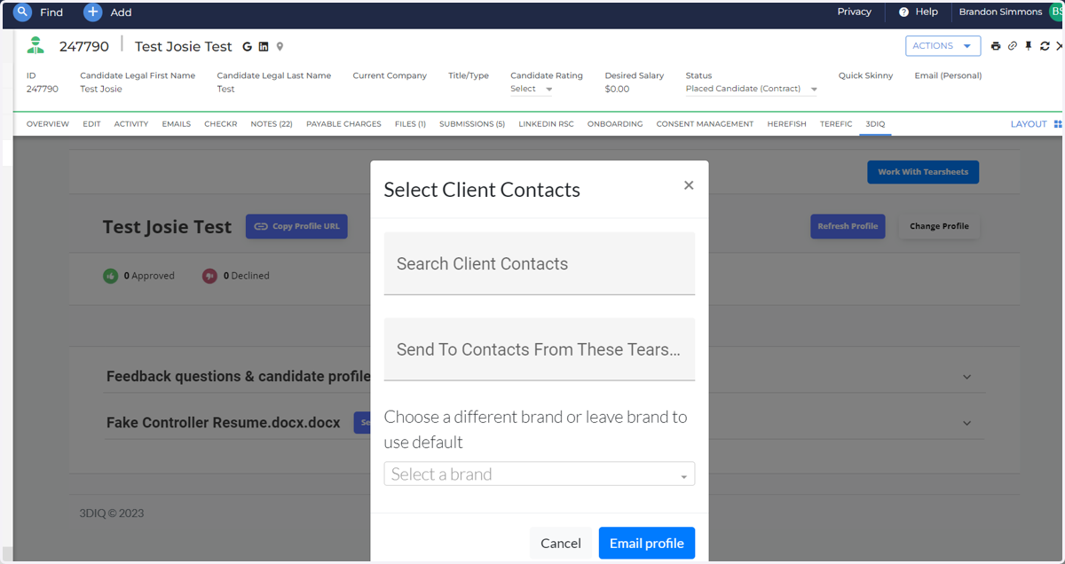Click the Send To Contacts From These Tearsheets field
Image resolution: width=1065 pixels, height=564 pixels.
[539, 349]
